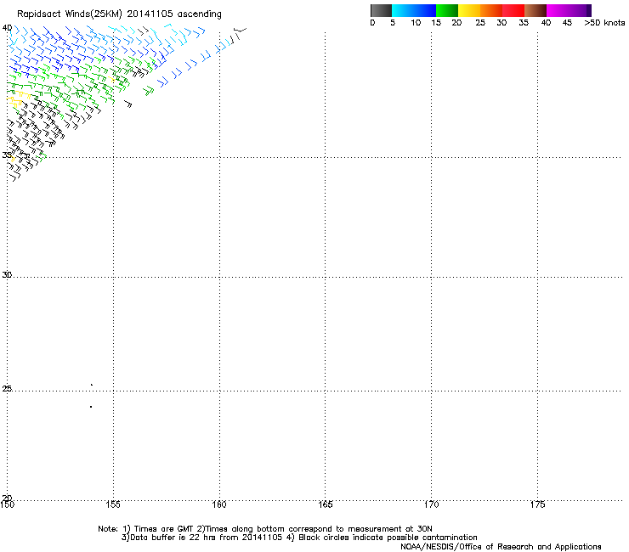Click the green 15-20 knots color segment
Viewport: 629px width, 552px height.
coord(447,10)
